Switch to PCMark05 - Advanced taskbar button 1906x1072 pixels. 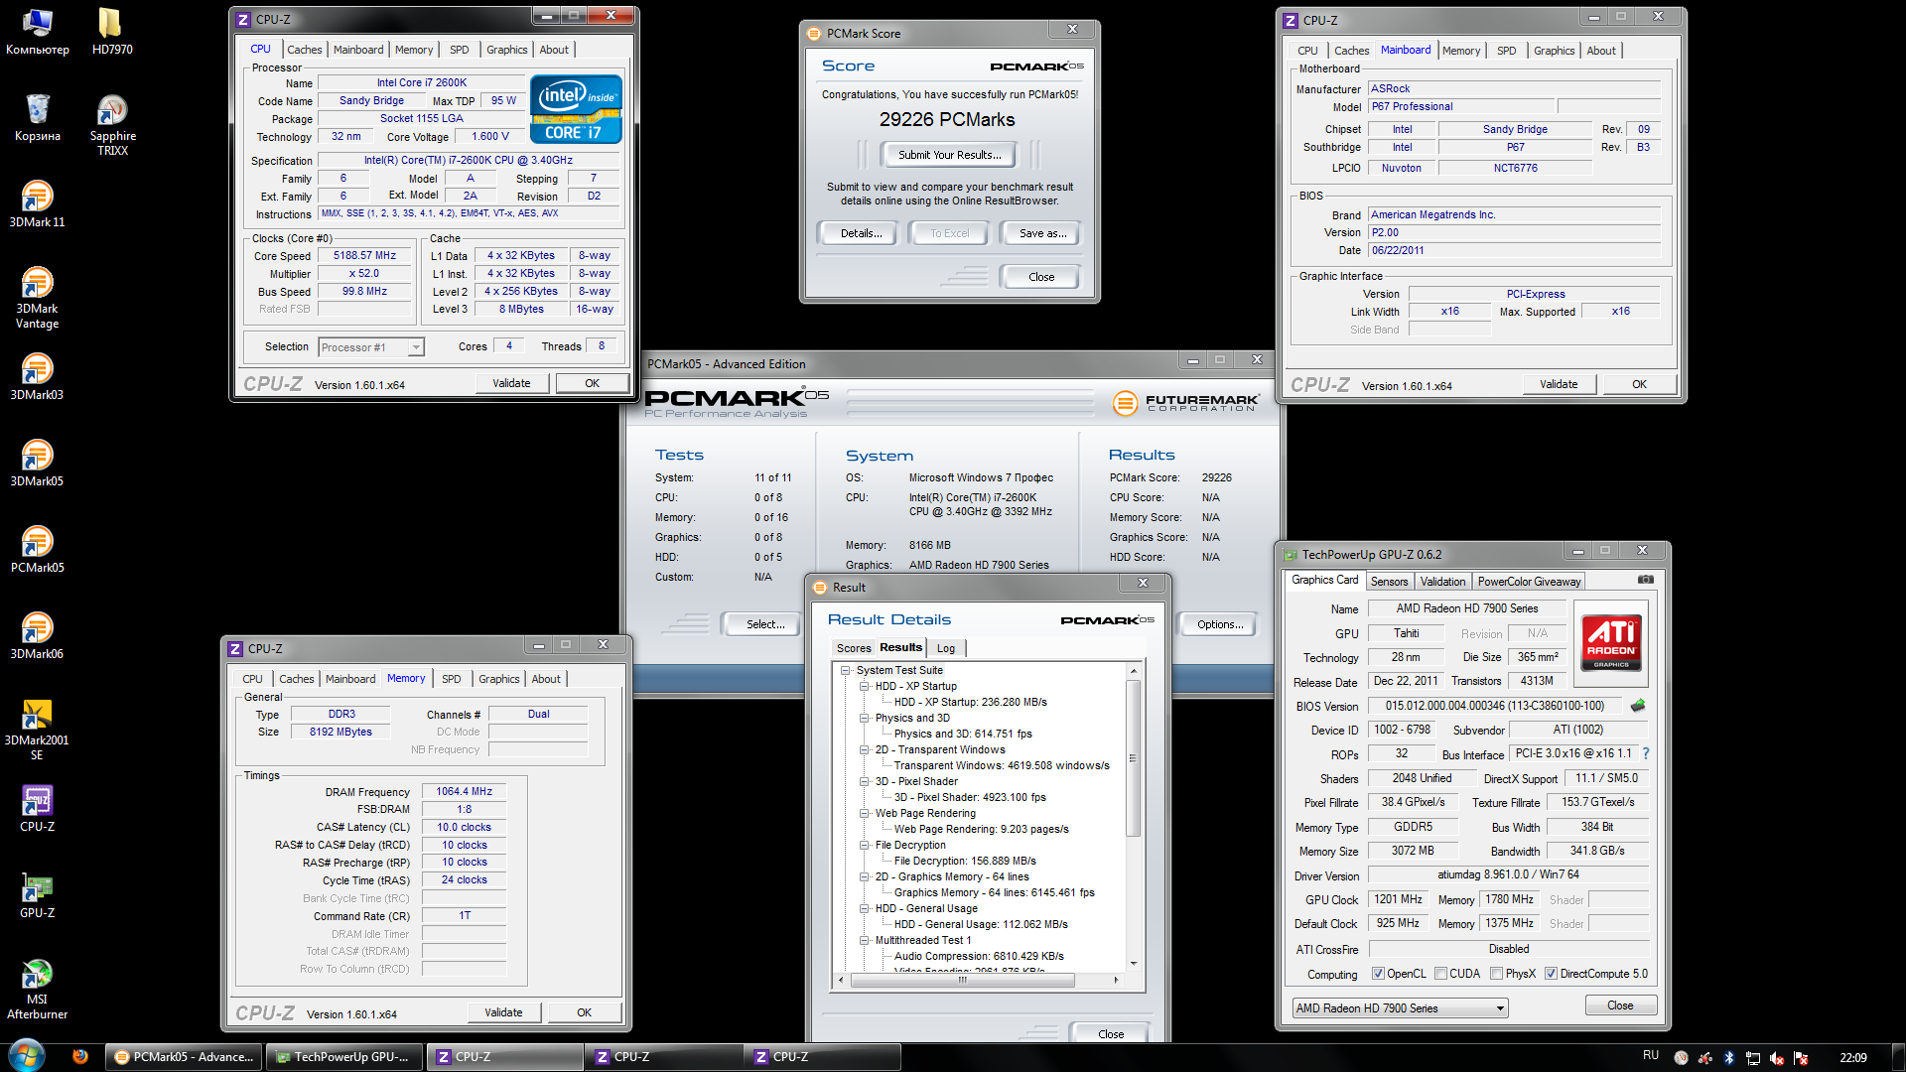[185, 1057]
